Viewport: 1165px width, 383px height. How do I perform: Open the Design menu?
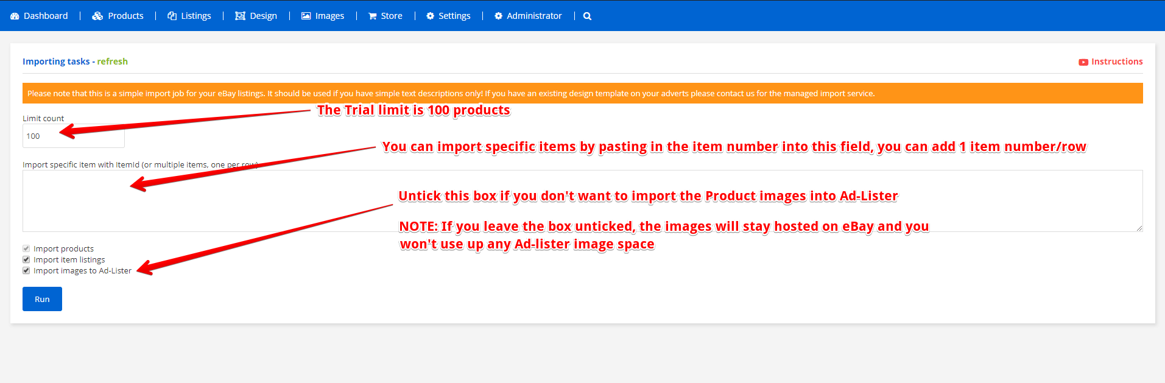point(256,16)
